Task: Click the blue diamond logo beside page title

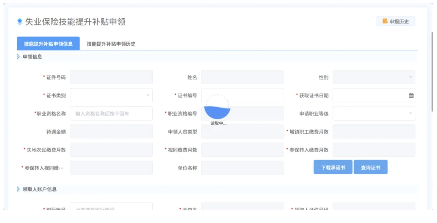Action: (20, 22)
